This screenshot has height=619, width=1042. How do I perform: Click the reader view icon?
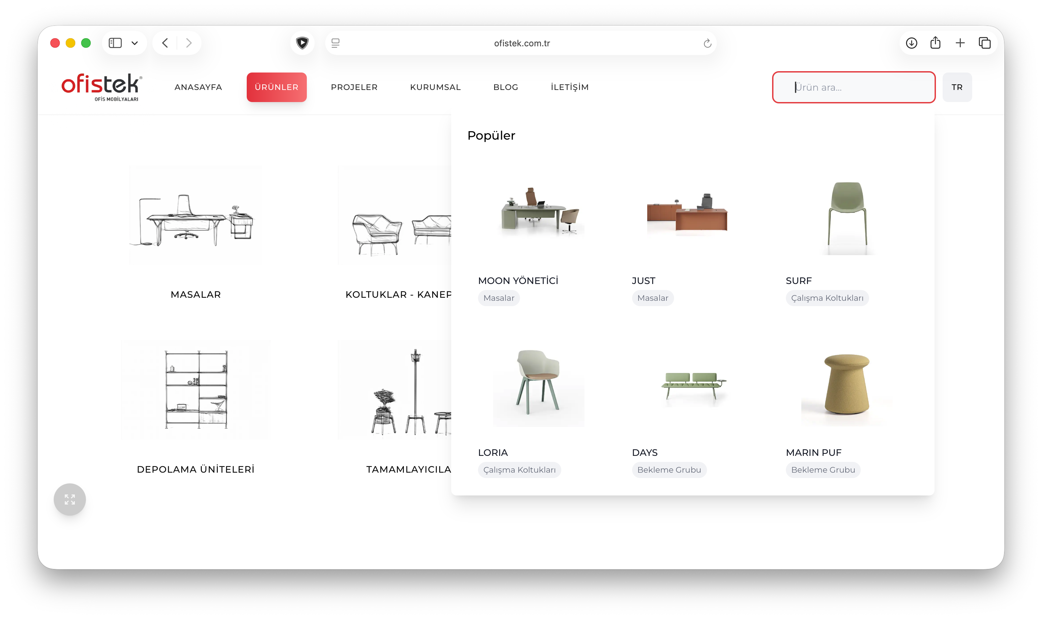coord(335,43)
